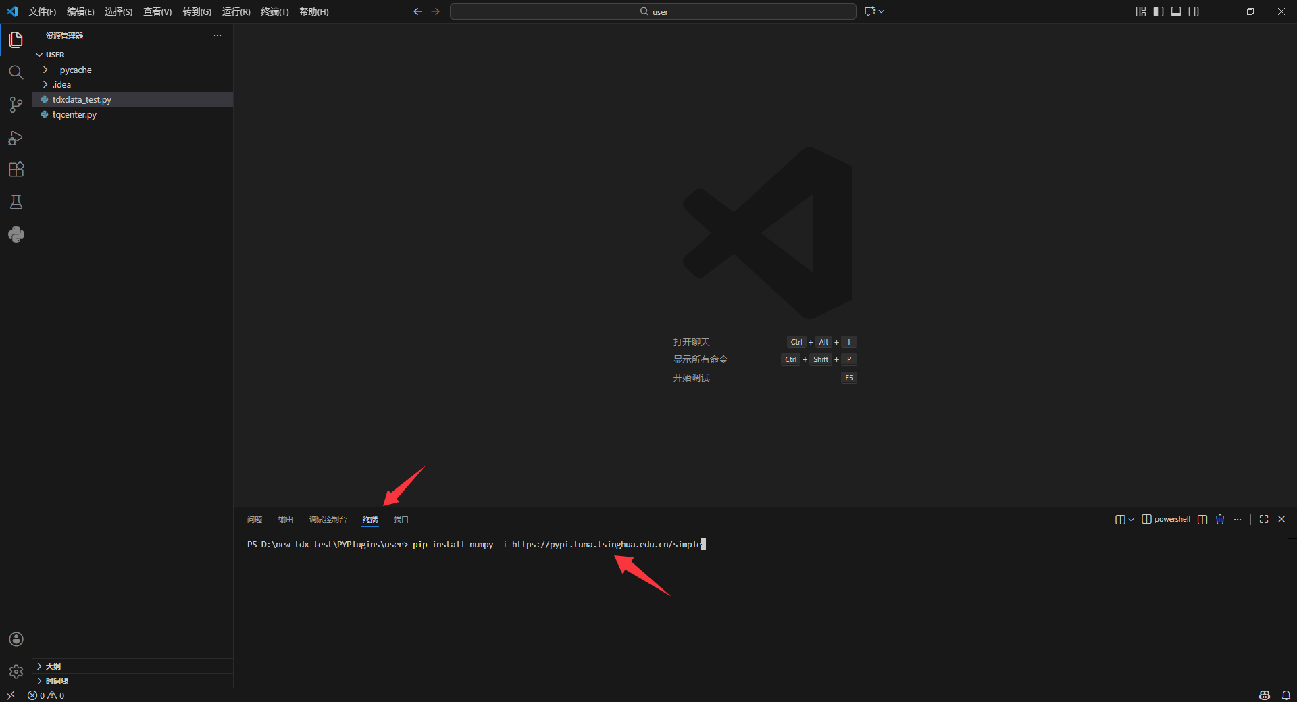Maximize the terminal panel size
Image resolution: width=1297 pixels, height=702 pixels.
(x=1264, y=520)
